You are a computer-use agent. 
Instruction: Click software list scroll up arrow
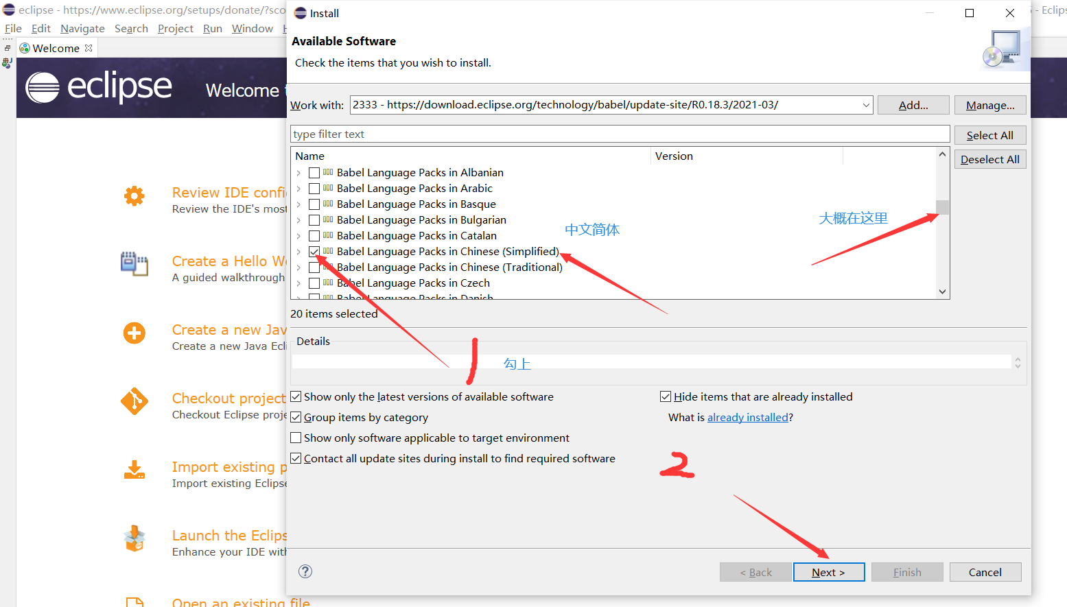(x=942, y=154)
